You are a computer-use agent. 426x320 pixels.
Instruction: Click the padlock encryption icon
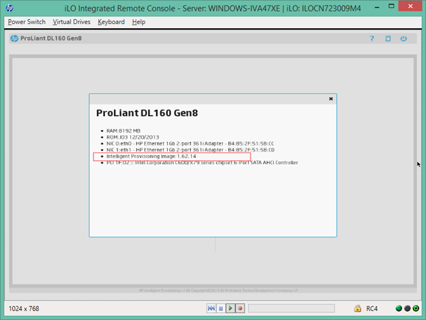click(358, 308)
